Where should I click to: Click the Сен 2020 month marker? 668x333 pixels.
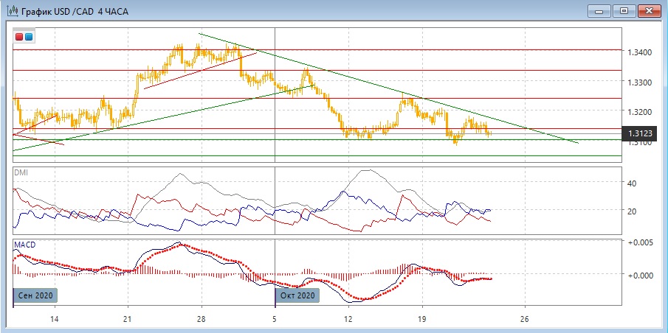36,295
